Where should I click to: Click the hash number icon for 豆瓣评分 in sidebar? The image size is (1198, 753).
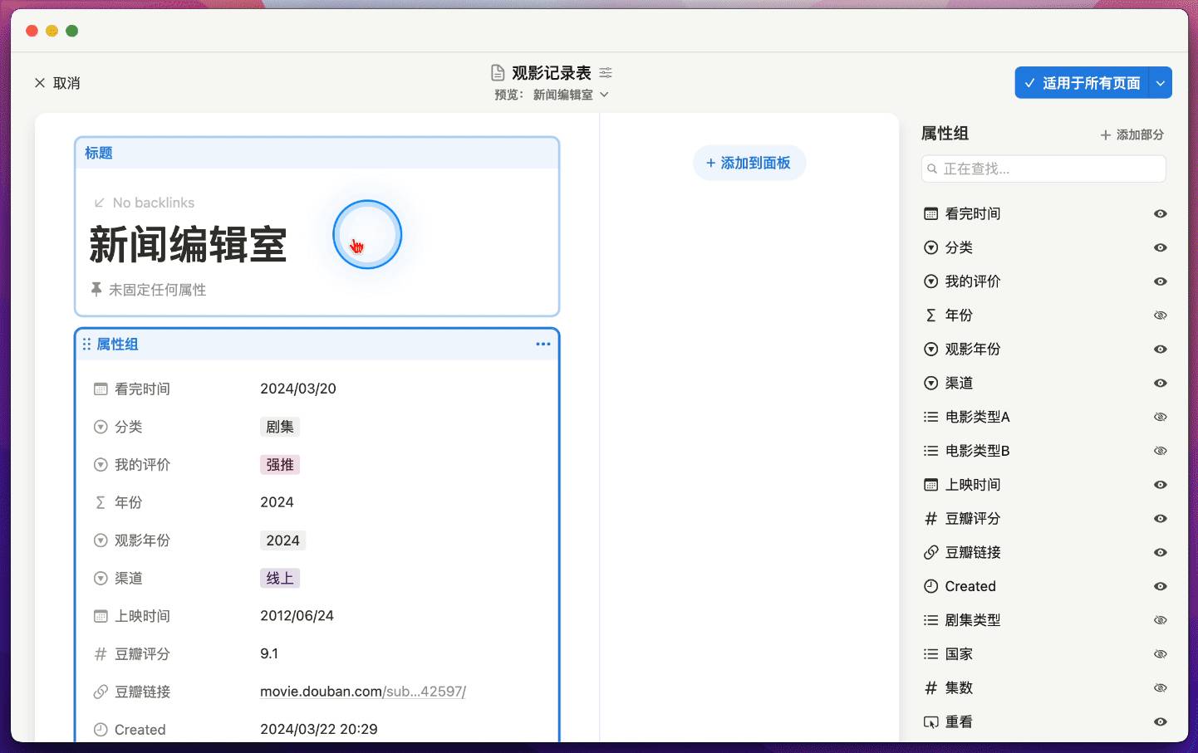[x=930, y=519]
